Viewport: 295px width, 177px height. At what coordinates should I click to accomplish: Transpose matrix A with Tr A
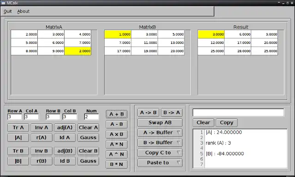click(18, 128)
